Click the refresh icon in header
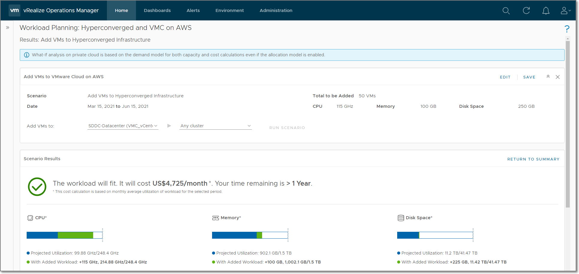Screen dimensions: 579x274 point(526,10)
